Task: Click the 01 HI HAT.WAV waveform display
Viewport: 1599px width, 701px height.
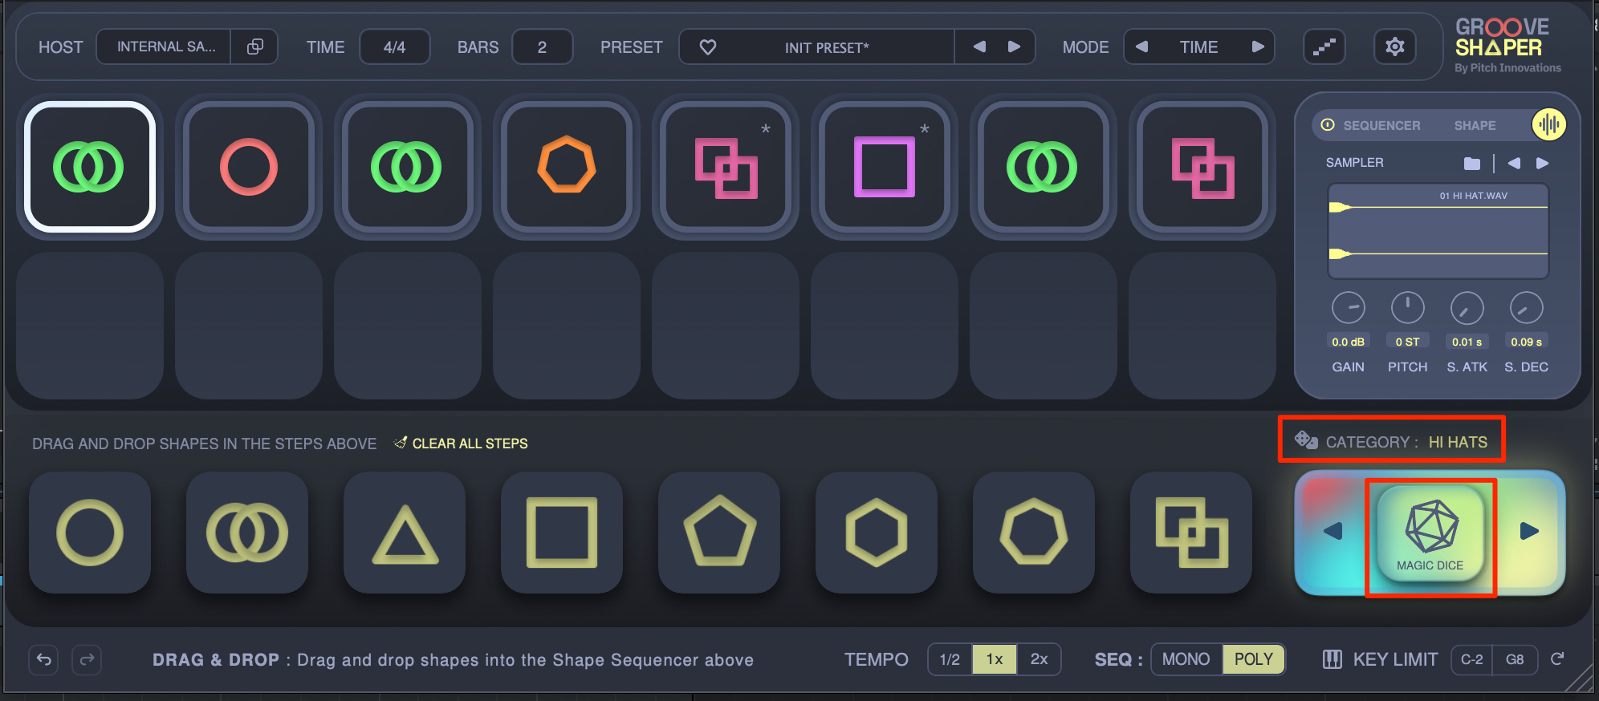Action: coord(1438,231)
